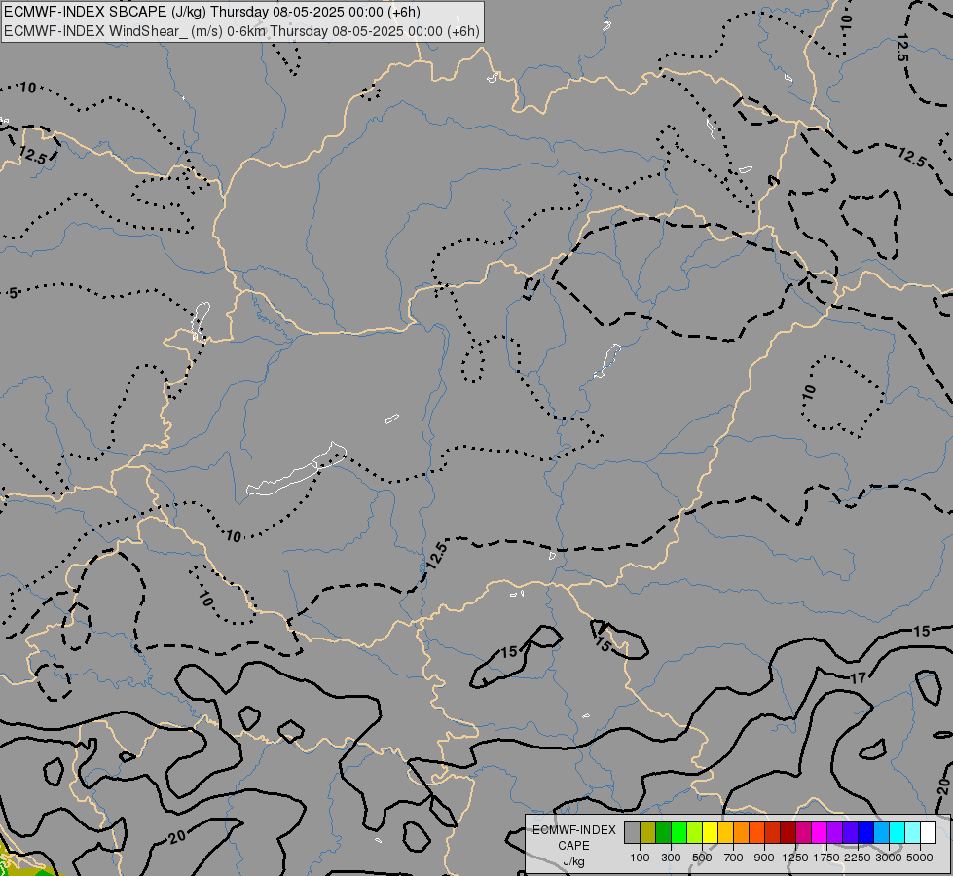953x876 pixels.
Task: Click the legend value 700
Action: click(x=734, y=858)
